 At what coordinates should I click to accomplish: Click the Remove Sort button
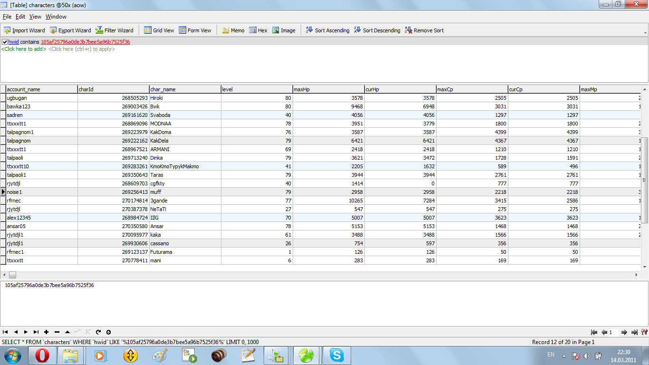pos(424,30)
